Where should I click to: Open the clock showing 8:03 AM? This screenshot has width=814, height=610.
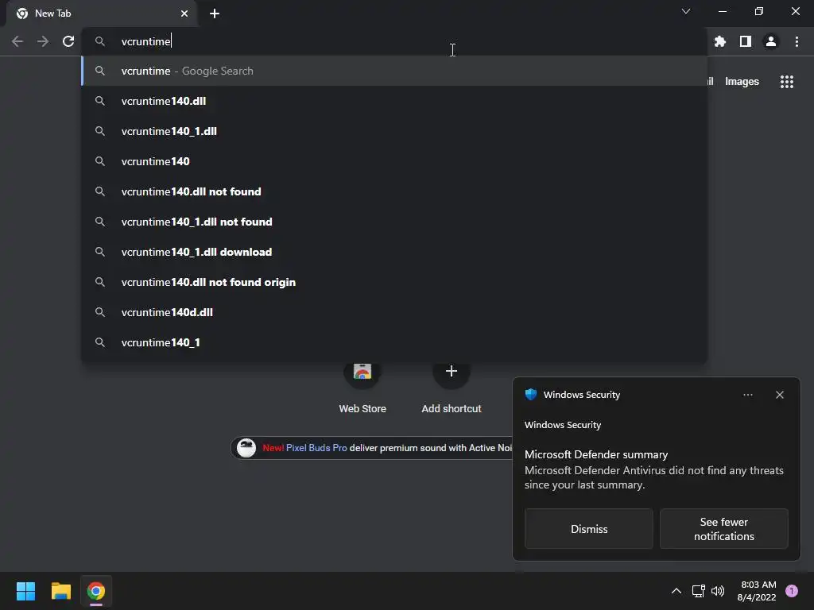[757, 591]
